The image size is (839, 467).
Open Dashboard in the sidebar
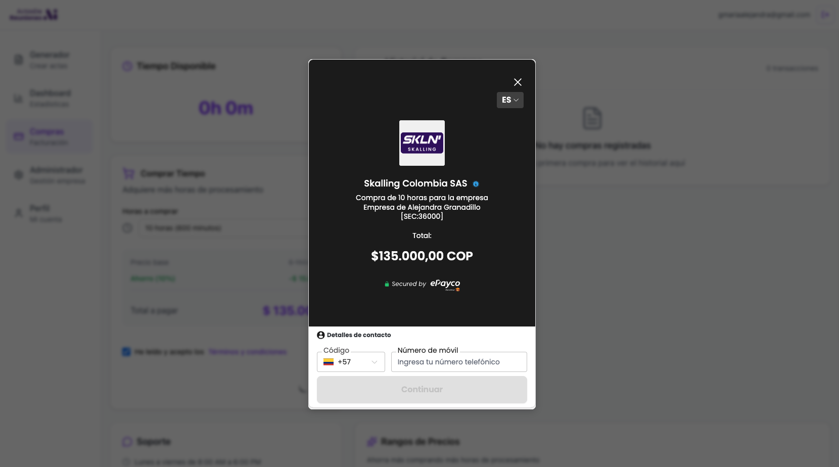click(49, 98)
